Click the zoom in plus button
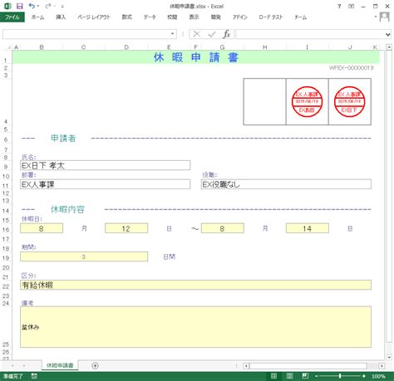The image size is (394, 381). tap(364, 376)
